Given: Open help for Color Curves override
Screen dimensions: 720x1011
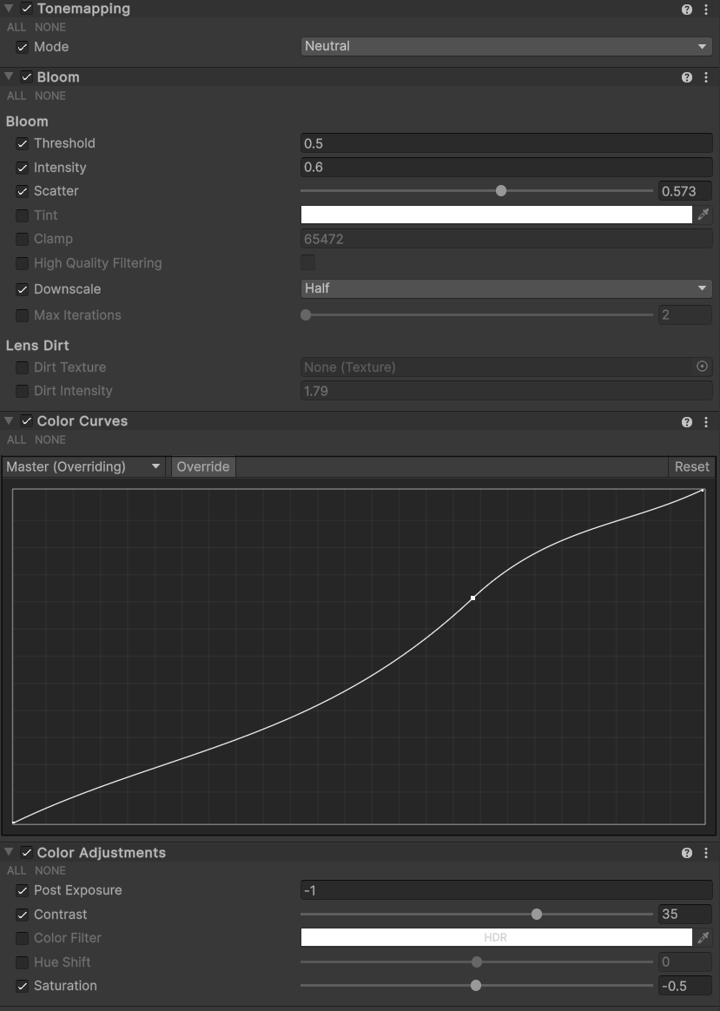Looking at the screenshot, I should click(686, 421).
